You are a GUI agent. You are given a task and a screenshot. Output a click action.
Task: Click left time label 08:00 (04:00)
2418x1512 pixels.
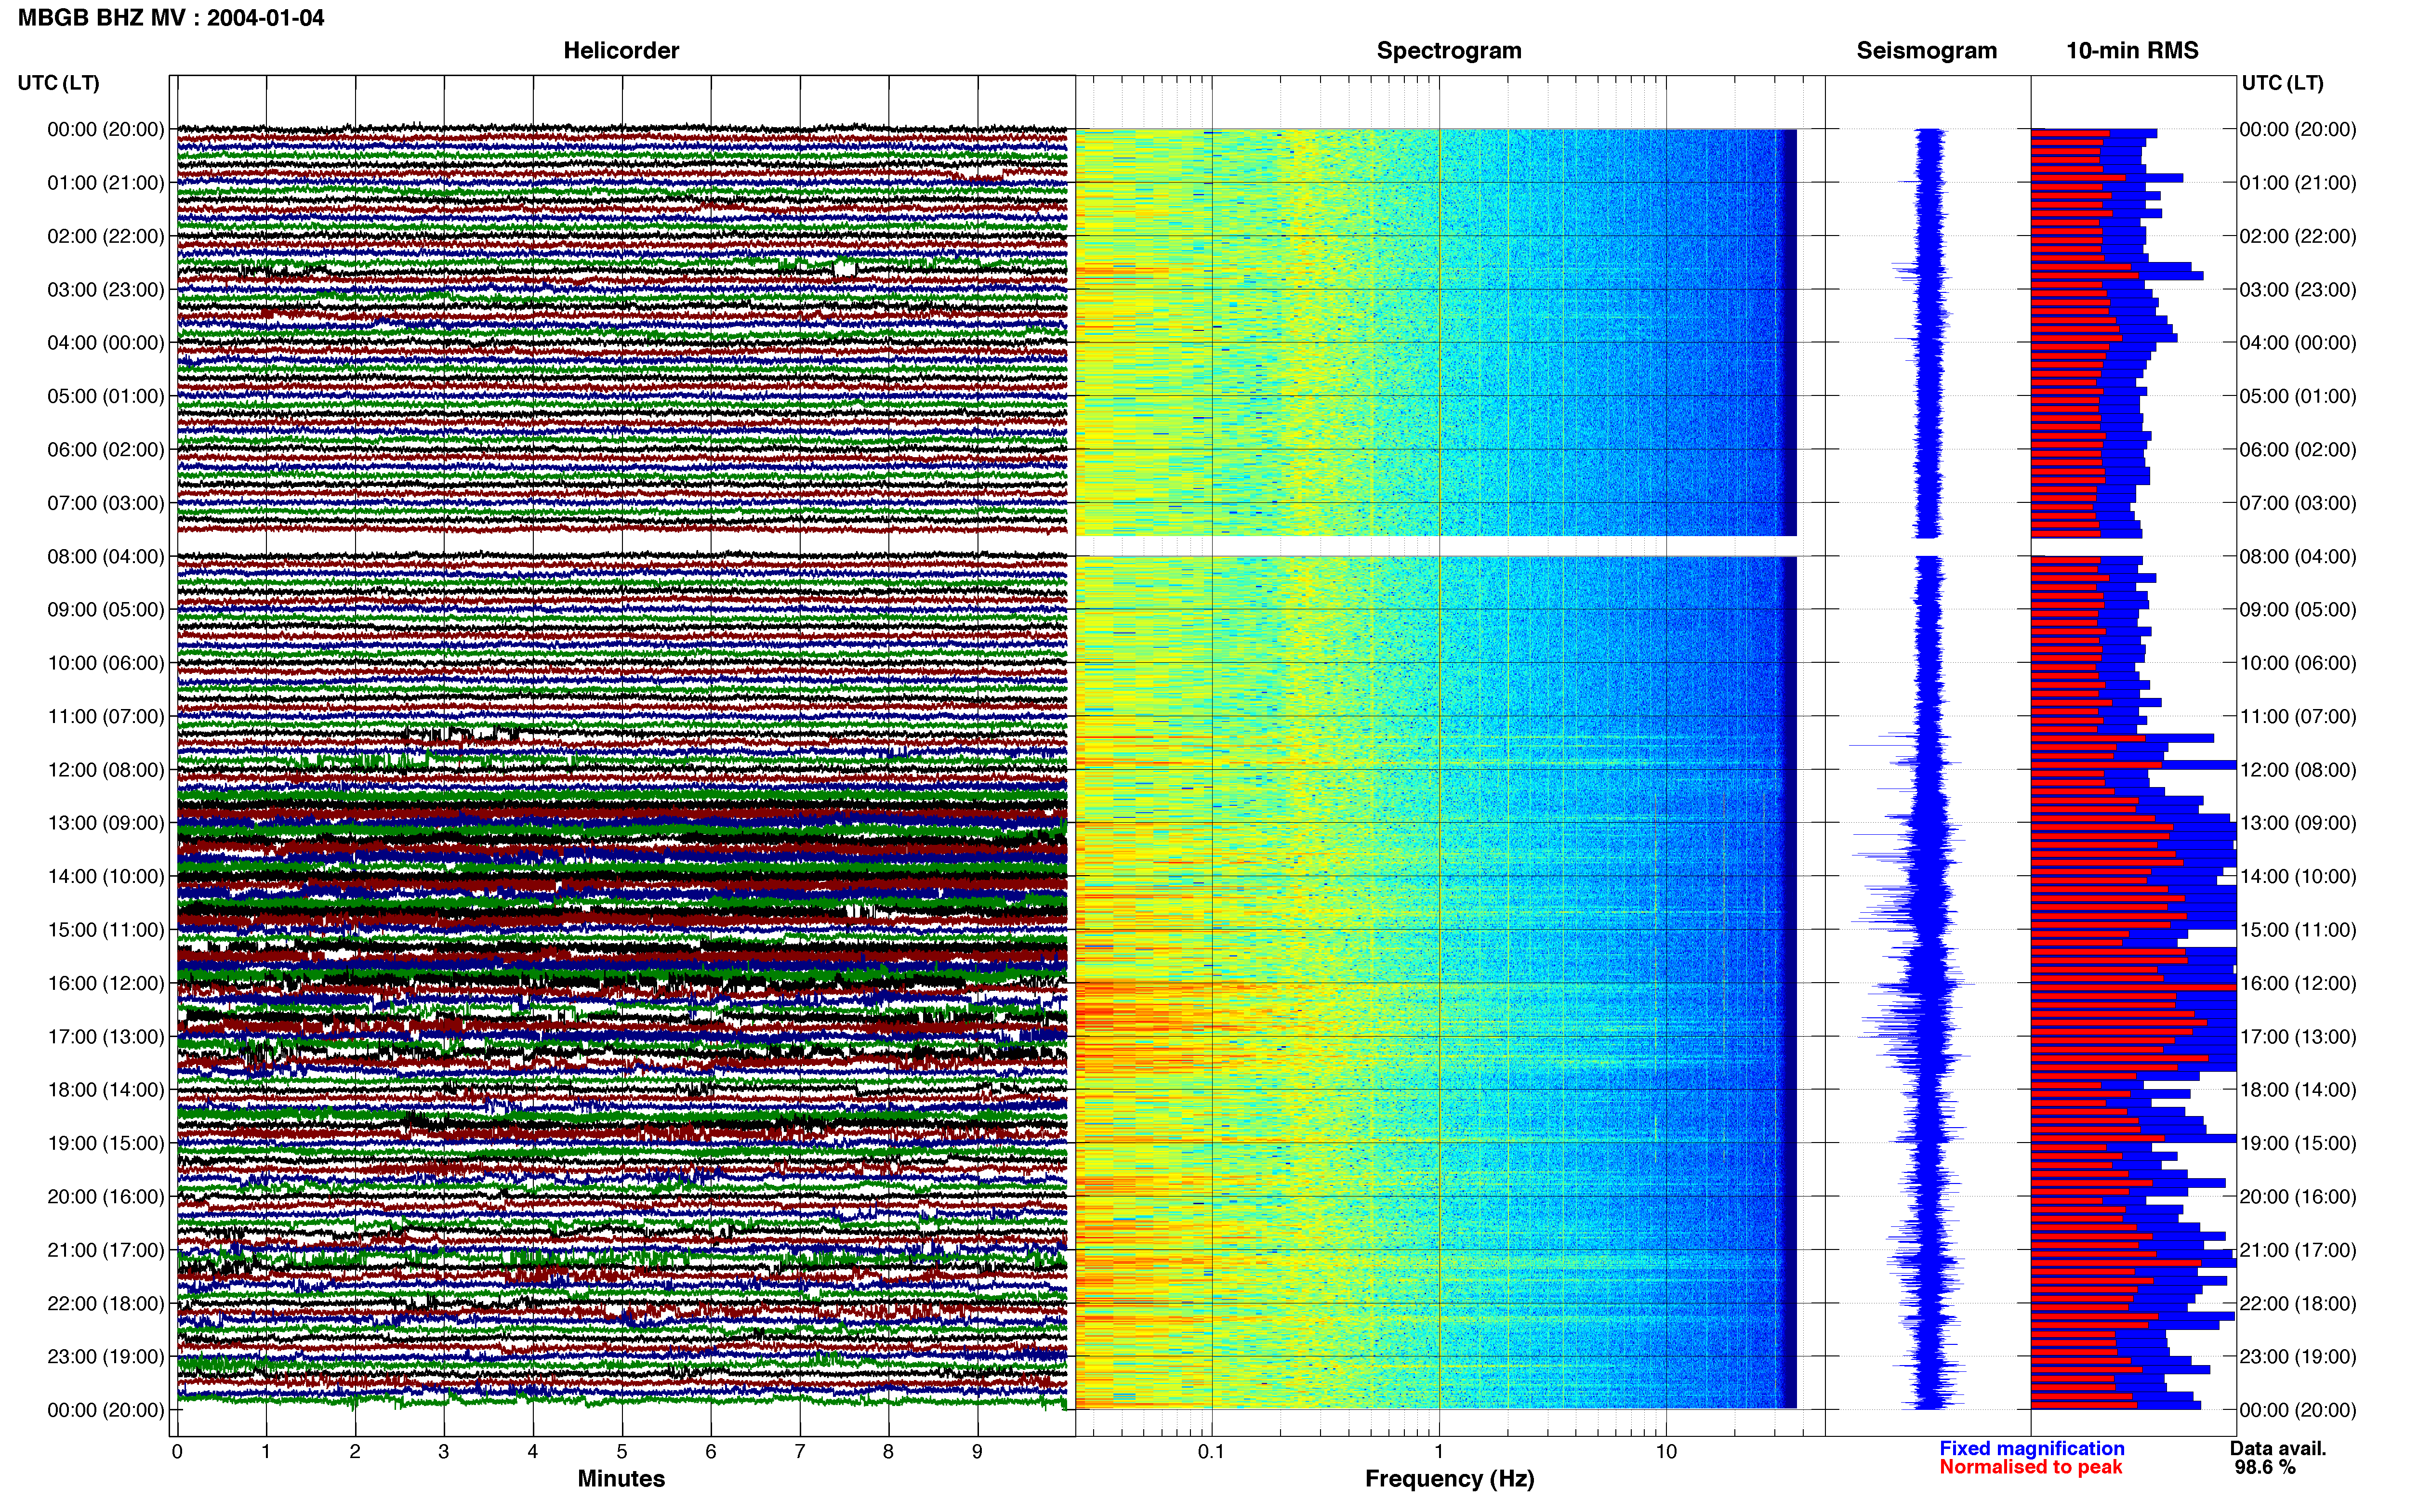click(x=106, y=557)
